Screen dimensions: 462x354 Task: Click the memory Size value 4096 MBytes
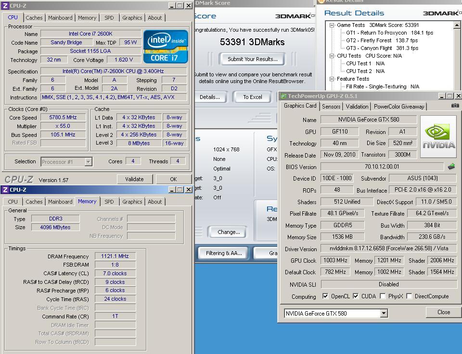[55, 227]
